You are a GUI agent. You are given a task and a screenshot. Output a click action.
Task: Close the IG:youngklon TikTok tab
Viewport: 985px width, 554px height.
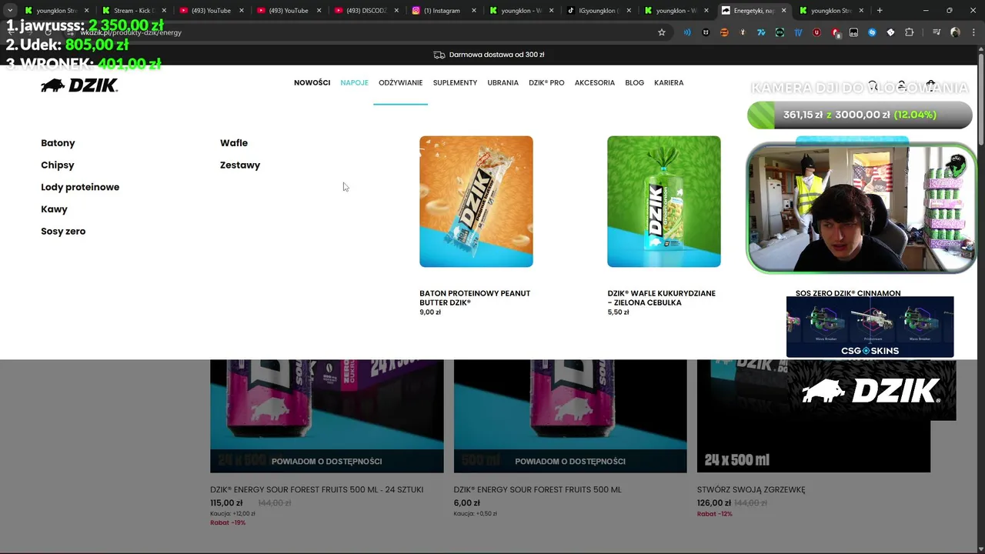[629, 11]
